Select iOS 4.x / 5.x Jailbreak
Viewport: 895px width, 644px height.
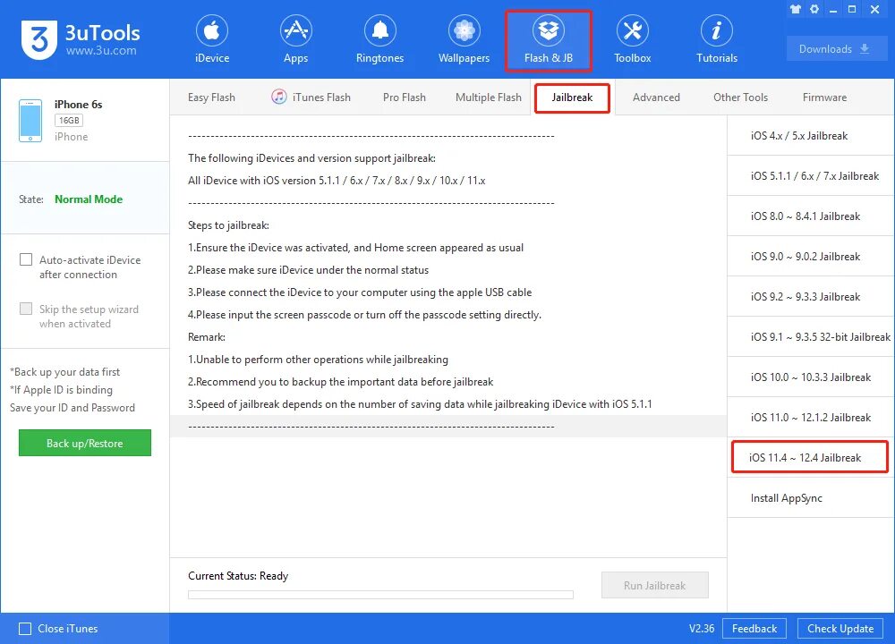point(811,136)
